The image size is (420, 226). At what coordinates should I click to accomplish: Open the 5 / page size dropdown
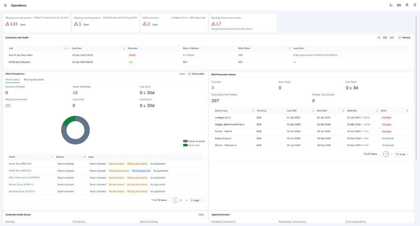(x=196, y=200)
